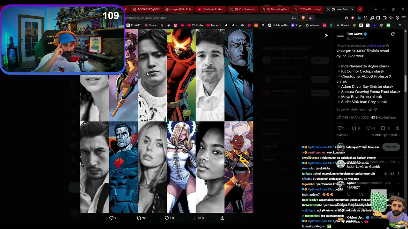Open the Brave Shields icon
This screenshot has height=229, width=408.
pyautogui.click(x=303, y=18)
